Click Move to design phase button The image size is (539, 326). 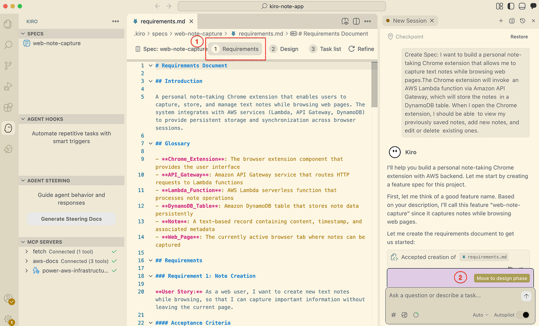point(502,278)
